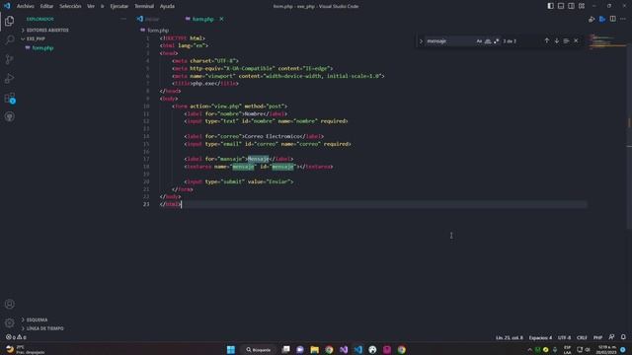Viewport: 632px width, 355px height.
Task: Open the Search view in activity bar
Action: [9, 39]
